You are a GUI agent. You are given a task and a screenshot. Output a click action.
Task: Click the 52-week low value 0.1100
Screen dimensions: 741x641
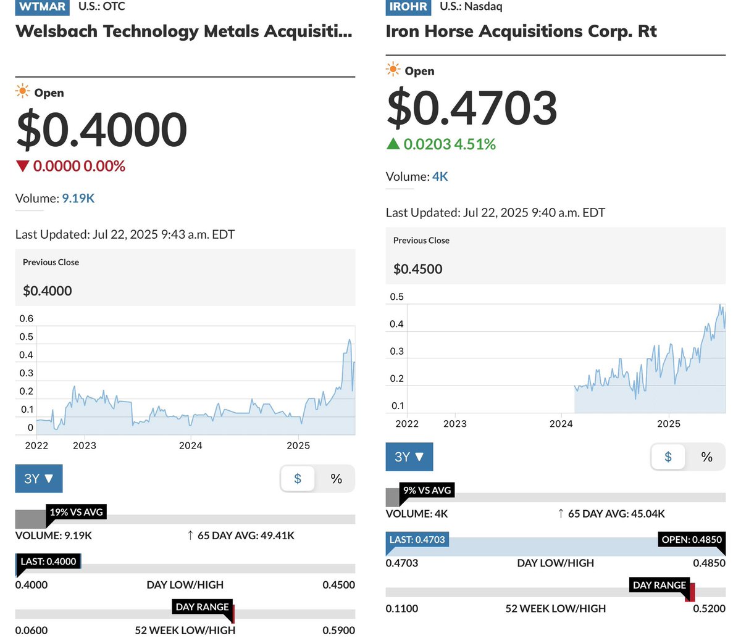[402, 608]
